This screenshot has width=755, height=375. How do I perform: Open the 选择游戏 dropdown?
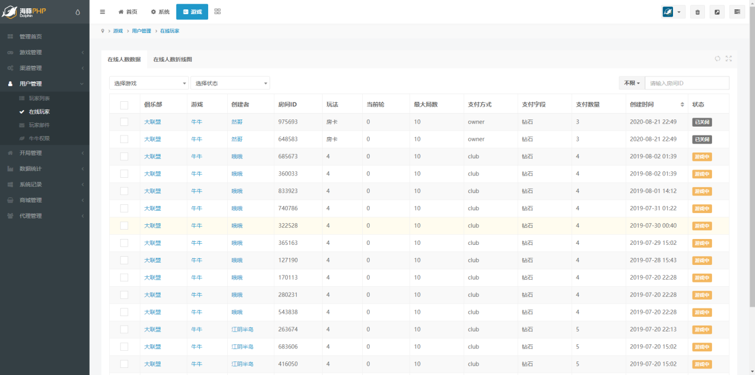149,83
